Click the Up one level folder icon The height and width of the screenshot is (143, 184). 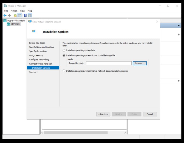[15, 15]
